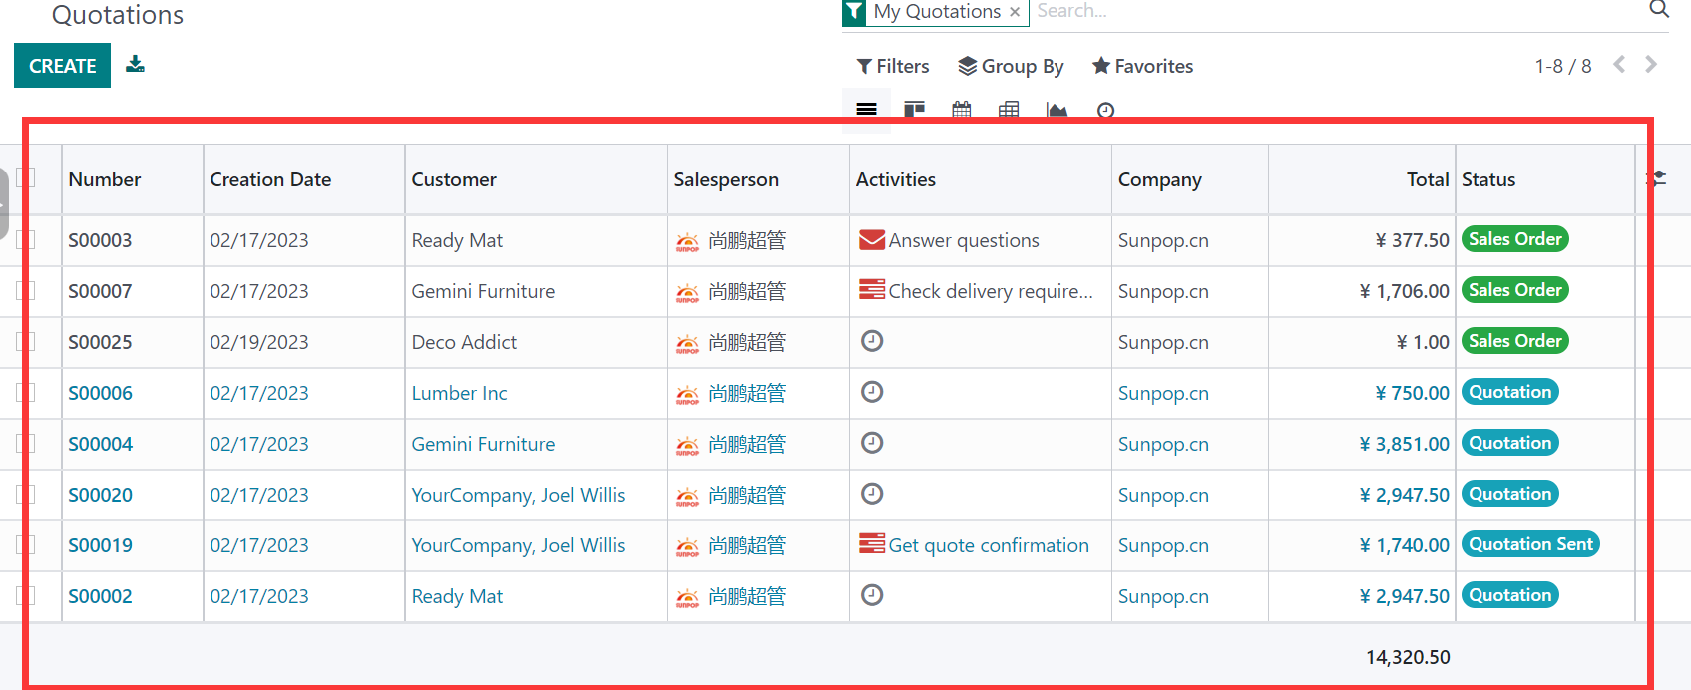Expand the Favorites dropdown
Screen dimensions: 1691x690
pyautogui.click(x=1142, y=66)
